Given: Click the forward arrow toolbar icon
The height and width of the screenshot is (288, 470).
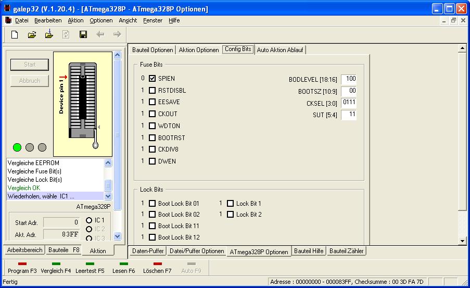Looking at the screenshot, I should [117, 34].
